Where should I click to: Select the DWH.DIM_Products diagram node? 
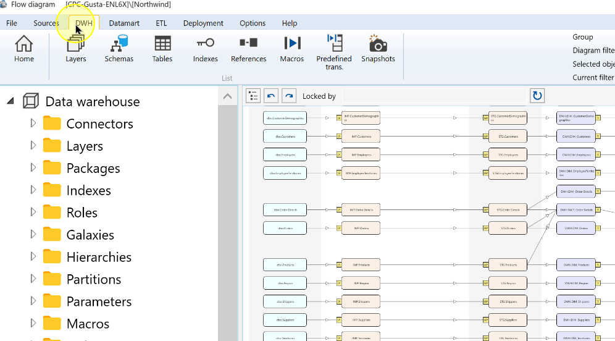pyautogui.click(x=576, y=265)
